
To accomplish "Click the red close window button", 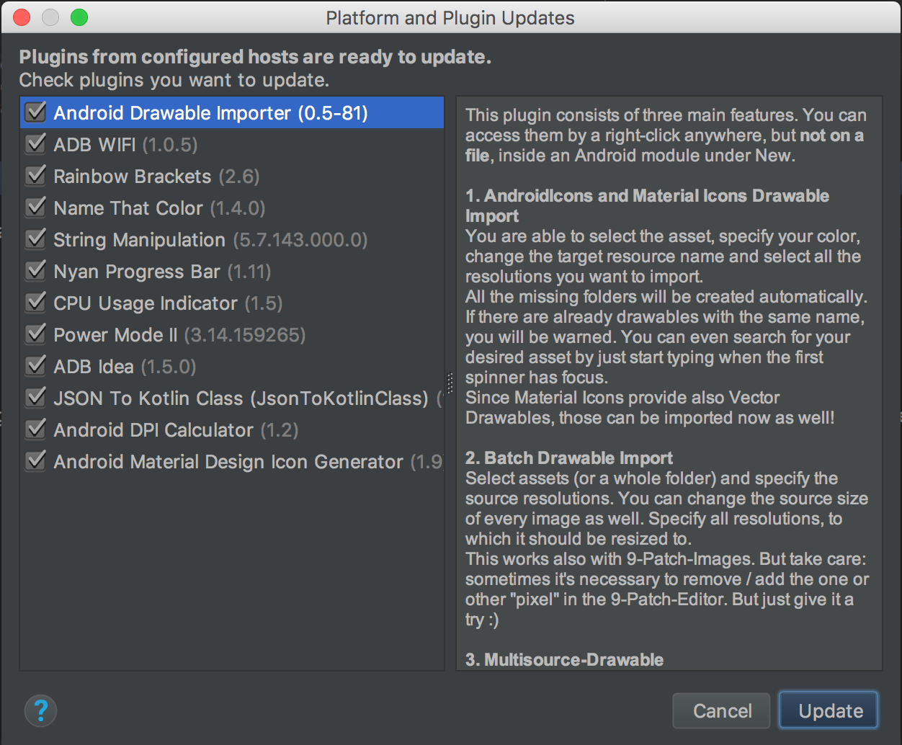I will click(22, 17).
